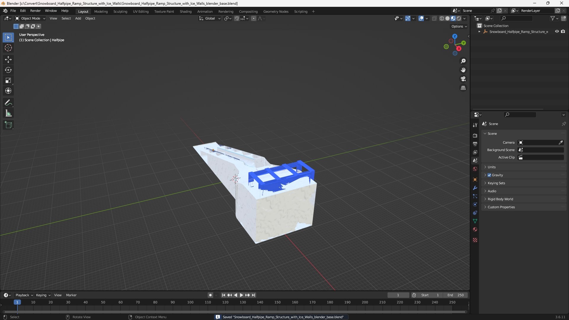Click the hand pan view icon
This screenshot has height=320, width=569.
[x=463, y=70]
